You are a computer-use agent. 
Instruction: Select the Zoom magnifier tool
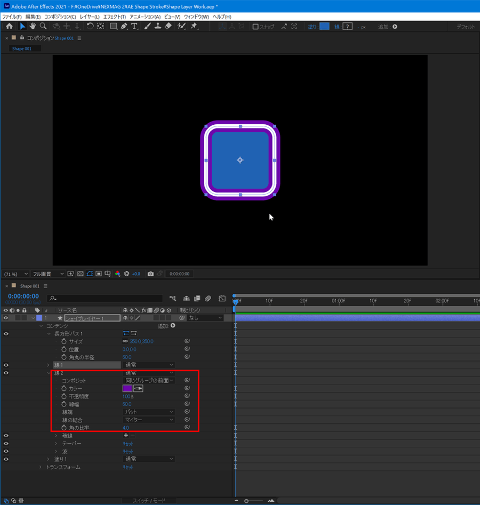pyautogui.click(x=43, y=26)
